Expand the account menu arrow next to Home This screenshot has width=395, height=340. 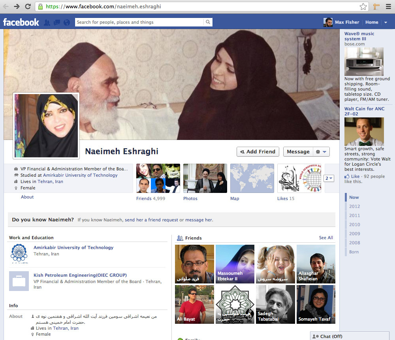[x=386, y=23]
